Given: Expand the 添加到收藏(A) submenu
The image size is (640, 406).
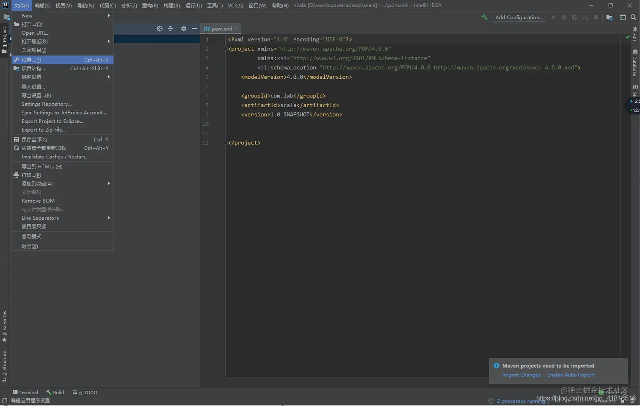Looking at the screenshot, I should tap(63, 184).
